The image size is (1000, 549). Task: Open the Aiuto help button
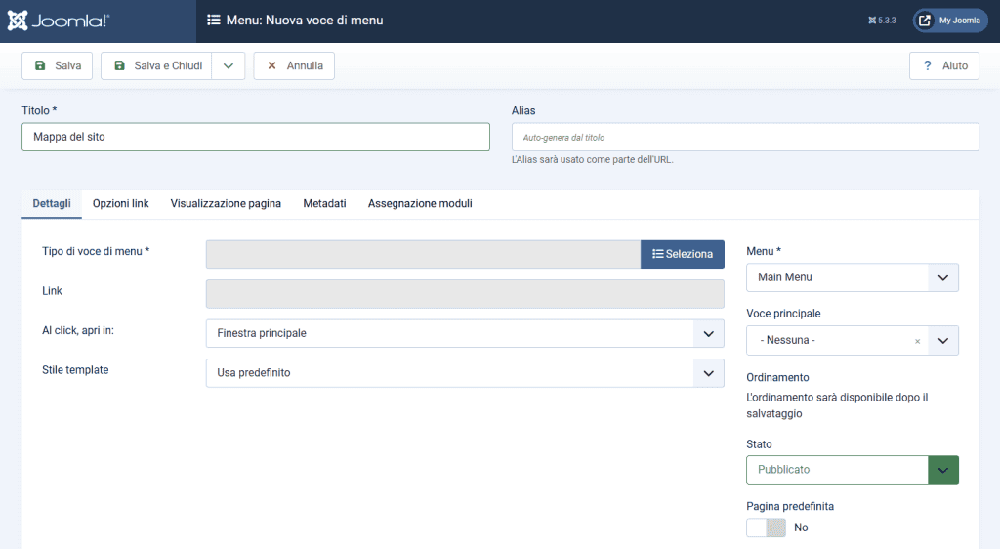[944, 65]
